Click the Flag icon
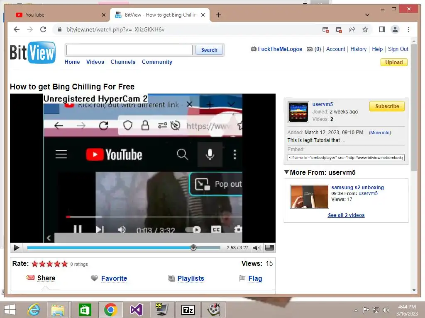 (242, 278)
